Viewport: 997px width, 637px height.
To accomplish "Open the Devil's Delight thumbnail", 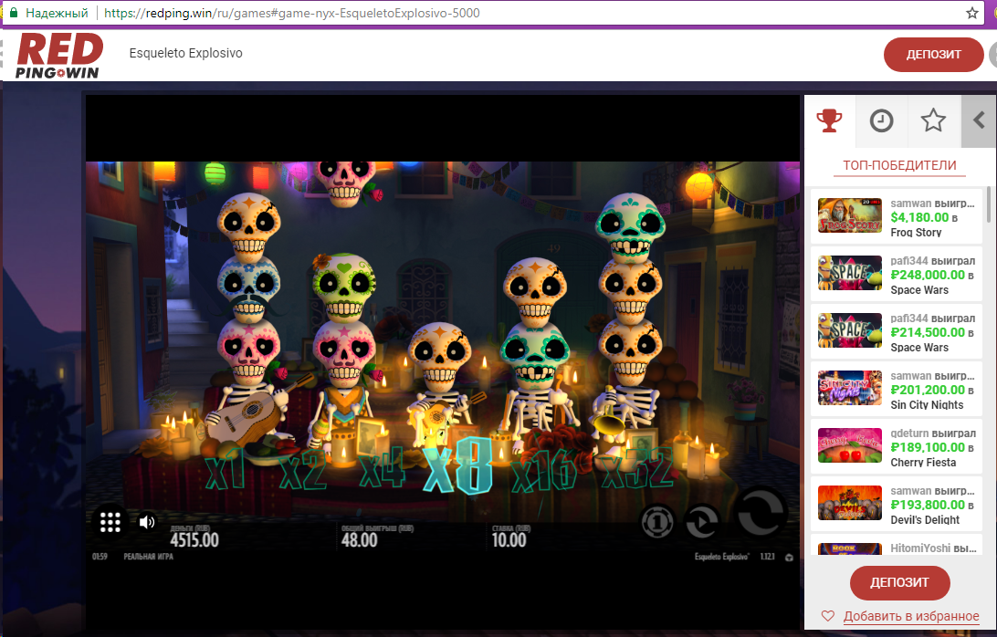I will pos(849,503).
